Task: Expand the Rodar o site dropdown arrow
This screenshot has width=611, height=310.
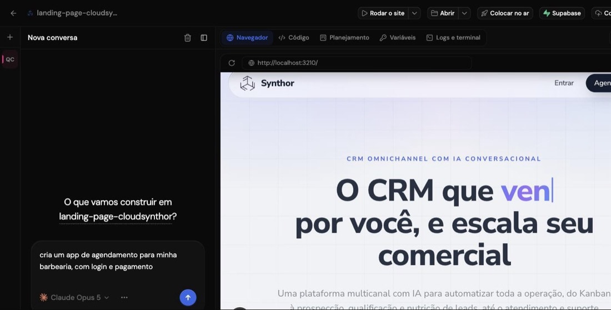Action: point(414,13)
